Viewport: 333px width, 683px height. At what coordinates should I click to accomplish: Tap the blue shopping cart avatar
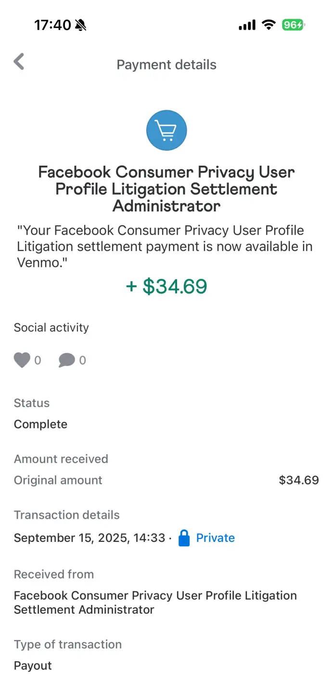pyautogui.click(x=166, y=130)
